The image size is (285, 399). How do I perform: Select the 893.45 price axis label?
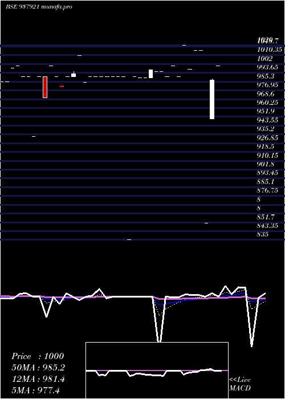coord(267,173)
